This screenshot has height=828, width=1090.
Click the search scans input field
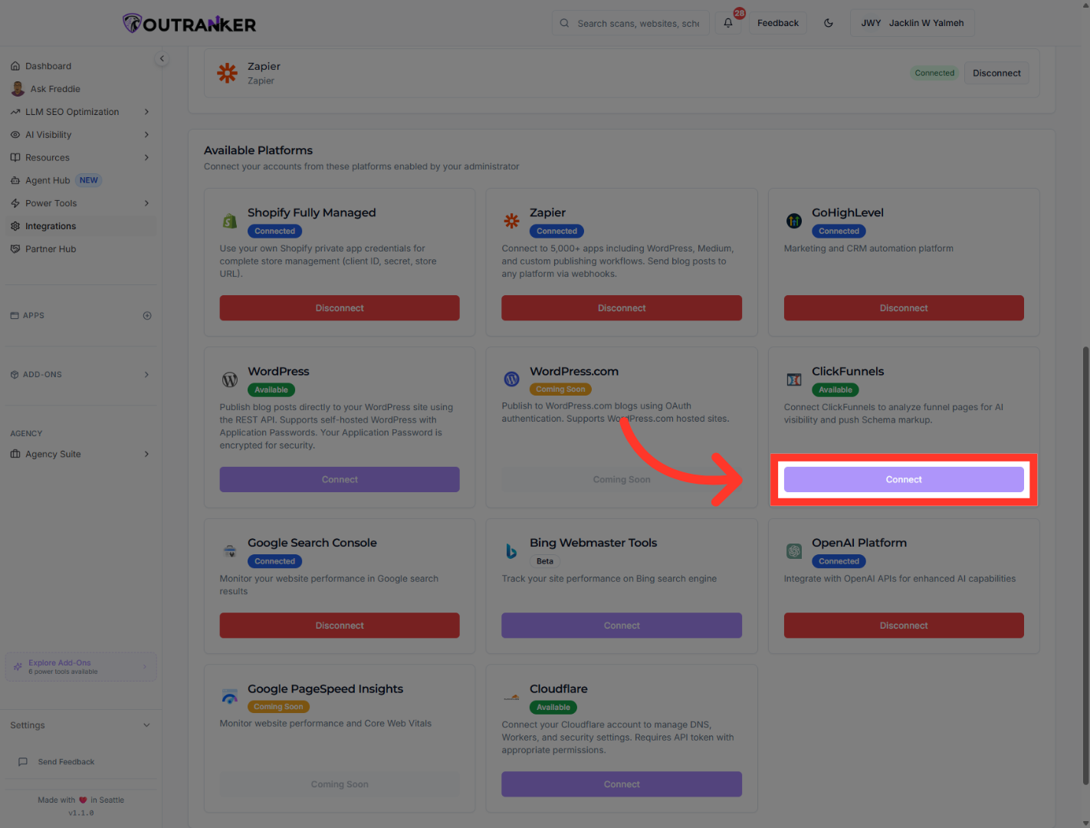(638, 23)
